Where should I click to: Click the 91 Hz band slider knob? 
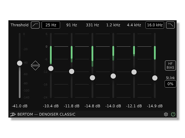point(72,71)
